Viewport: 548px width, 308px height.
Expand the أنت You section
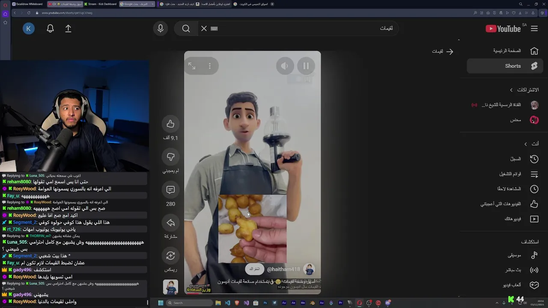click(x=531, y=144)
